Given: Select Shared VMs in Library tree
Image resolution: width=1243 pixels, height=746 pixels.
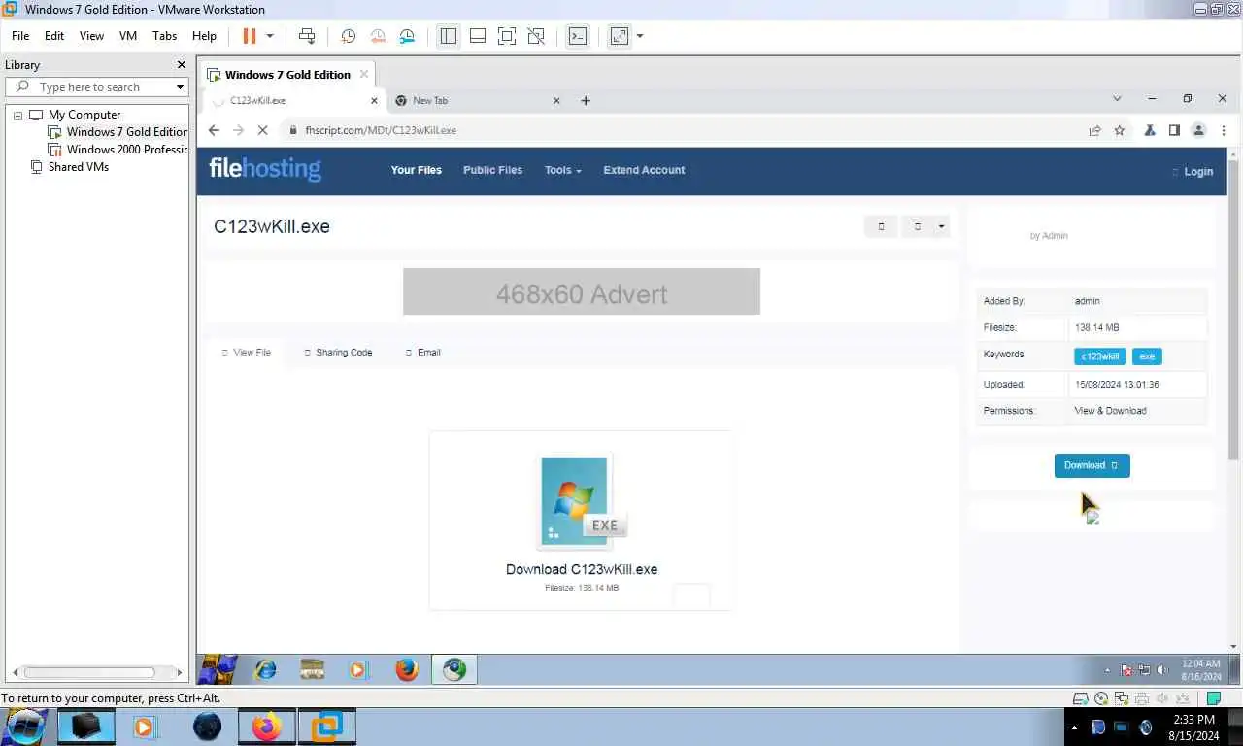Looking at the screenshot, I should pyautogui.click(x=78, y=167).
